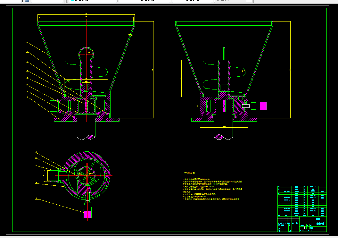Viewport: 338px width, 238px height.
Task: Open the ByLayer color dropdown
Action: click(x=93, y=1)
